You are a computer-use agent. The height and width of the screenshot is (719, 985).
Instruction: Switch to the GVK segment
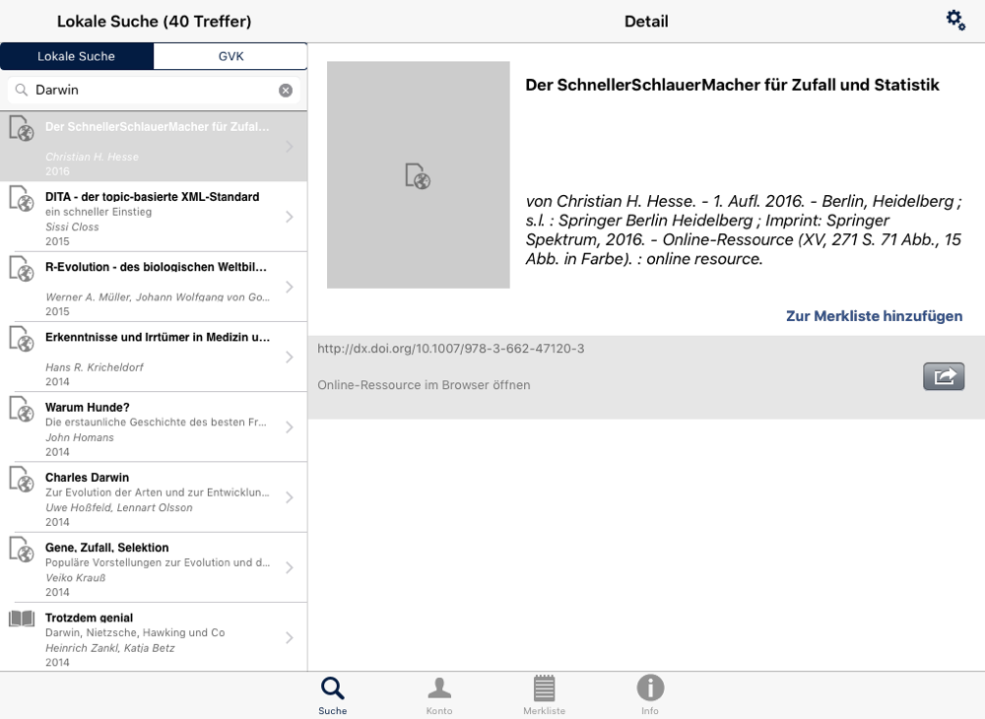230,56
